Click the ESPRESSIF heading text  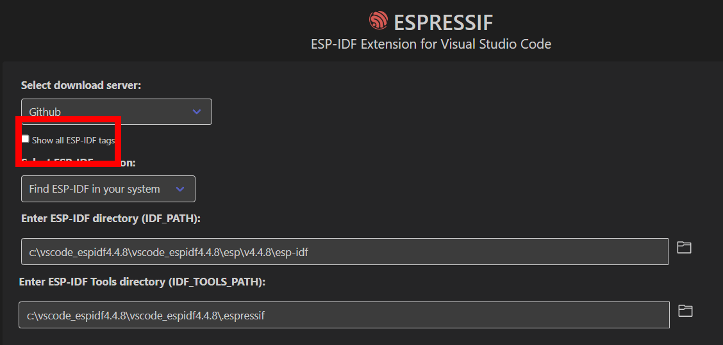click(x=443, y=22)
